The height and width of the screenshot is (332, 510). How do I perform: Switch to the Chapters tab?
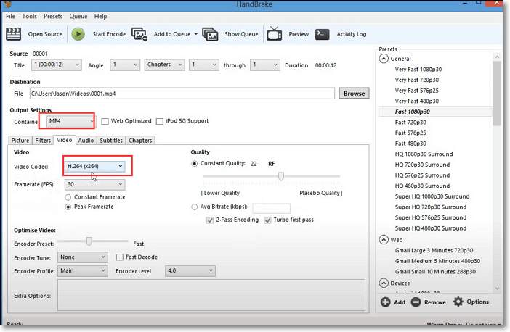(x=140, y=141)
